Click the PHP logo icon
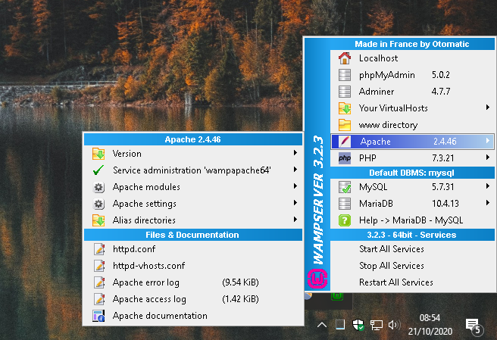This screenshot has width=497, height=340. (345, 158)
